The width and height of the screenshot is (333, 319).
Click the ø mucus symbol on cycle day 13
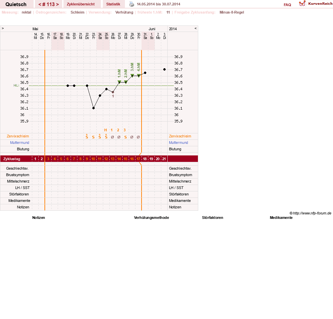tap(113, 137)
